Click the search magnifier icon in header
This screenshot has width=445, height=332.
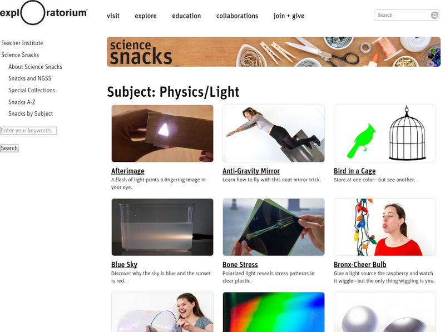click(434, 15)
